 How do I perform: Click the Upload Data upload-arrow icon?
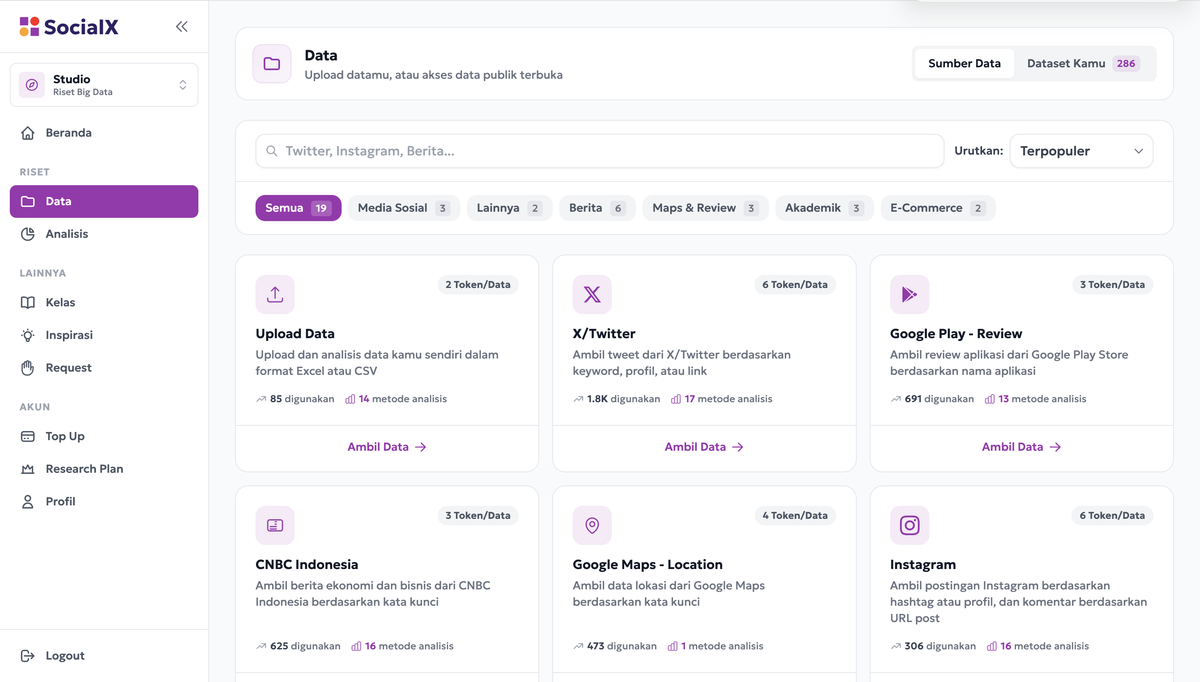[x=275, y=294]
